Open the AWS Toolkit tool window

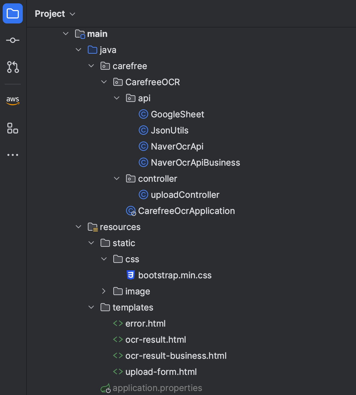[12, 100]
